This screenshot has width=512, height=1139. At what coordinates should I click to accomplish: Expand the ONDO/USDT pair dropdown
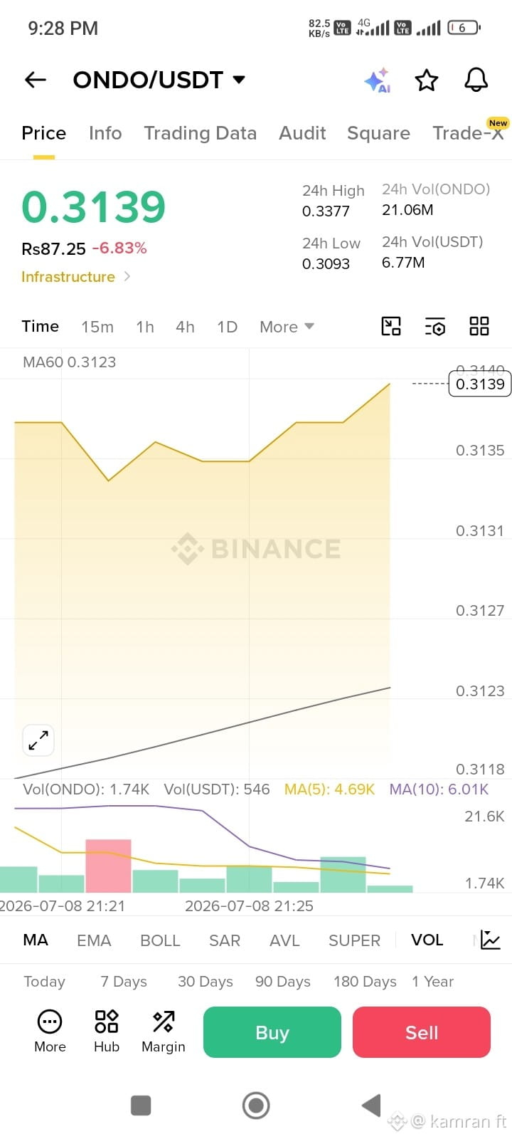coord(239,80)
